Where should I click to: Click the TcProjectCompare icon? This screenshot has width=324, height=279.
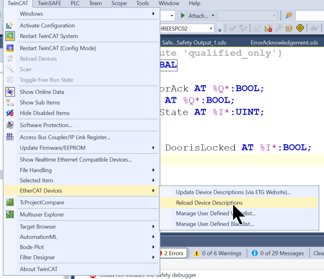pos(10,203)
